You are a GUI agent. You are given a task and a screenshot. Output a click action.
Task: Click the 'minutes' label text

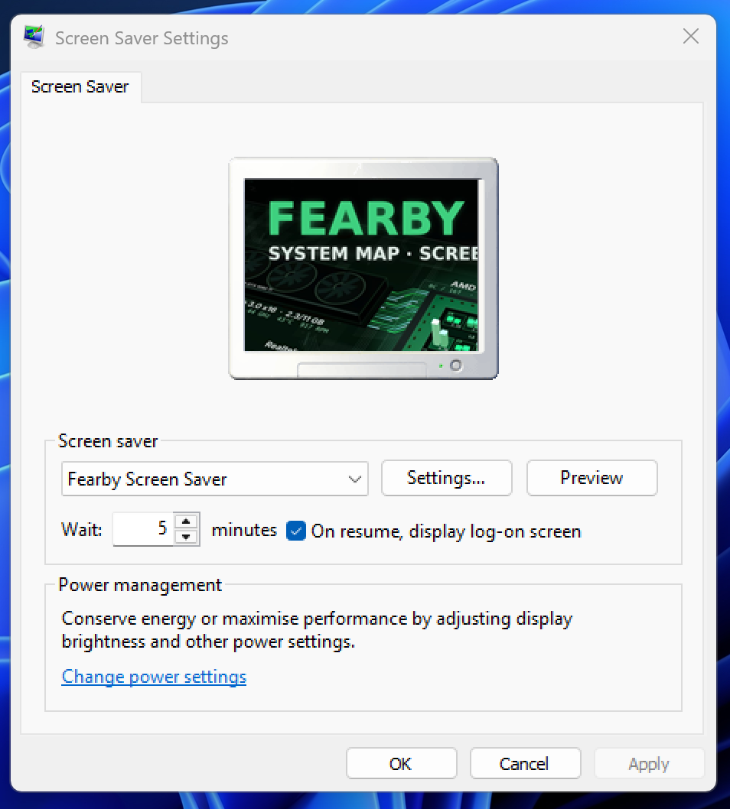click(x=244, y=530)
